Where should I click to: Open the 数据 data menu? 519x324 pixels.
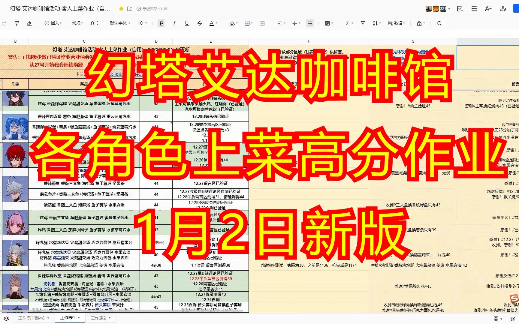click(x=396, y=23)
